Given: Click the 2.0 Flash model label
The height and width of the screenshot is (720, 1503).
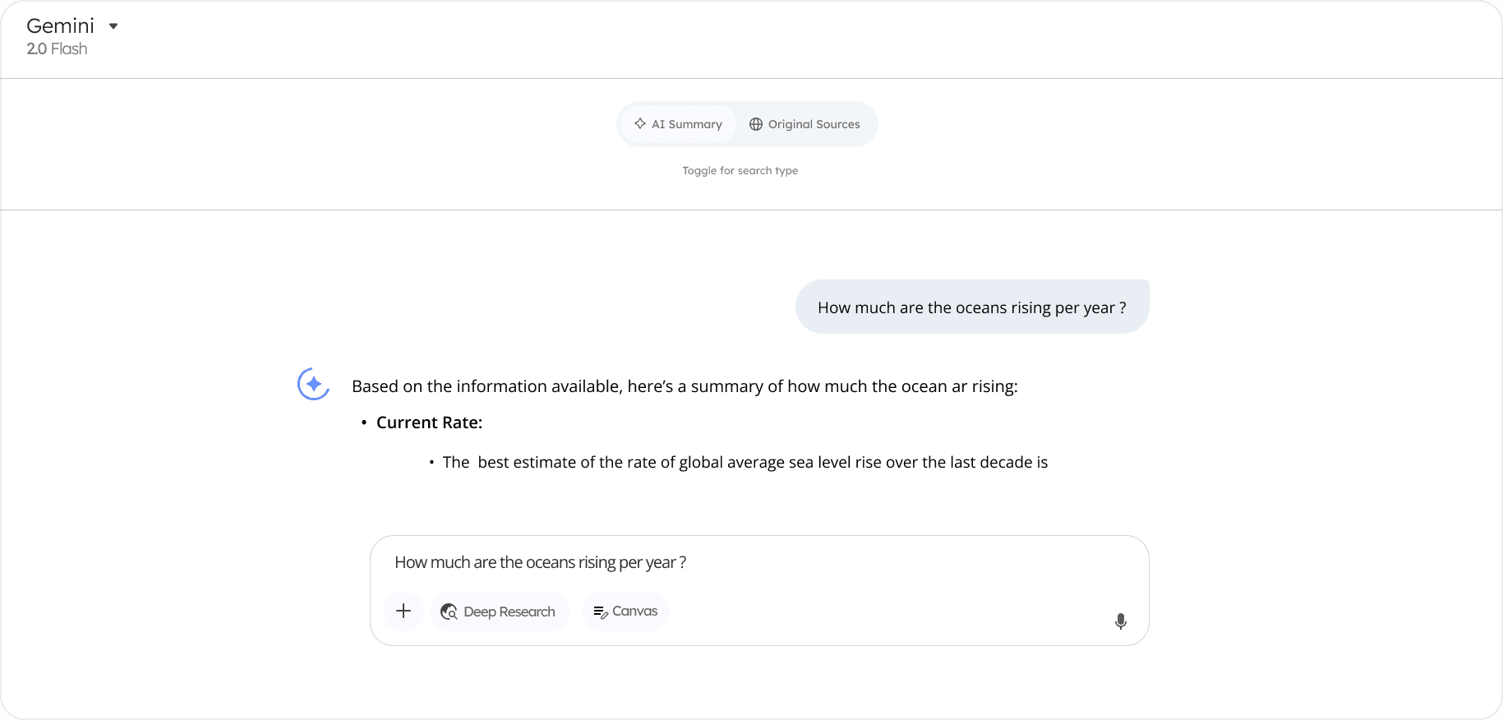Looking at the screenshot, I should (x=57, y=49).
